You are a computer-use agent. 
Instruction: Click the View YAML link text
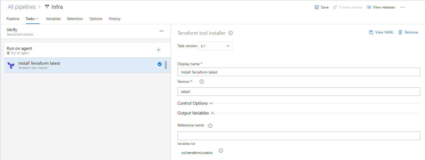point(384,32)
